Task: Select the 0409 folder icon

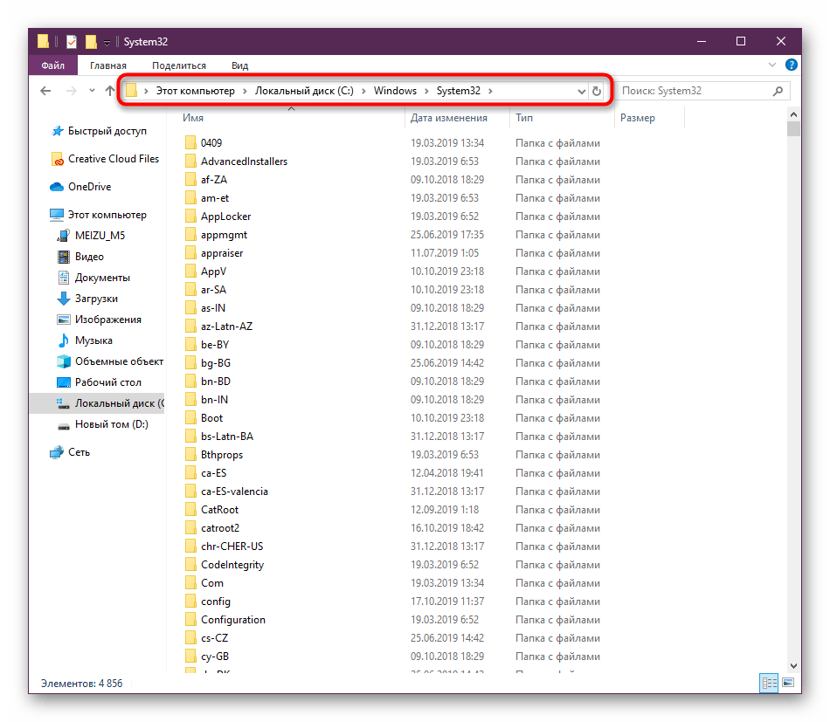Action: click(190, 143)
